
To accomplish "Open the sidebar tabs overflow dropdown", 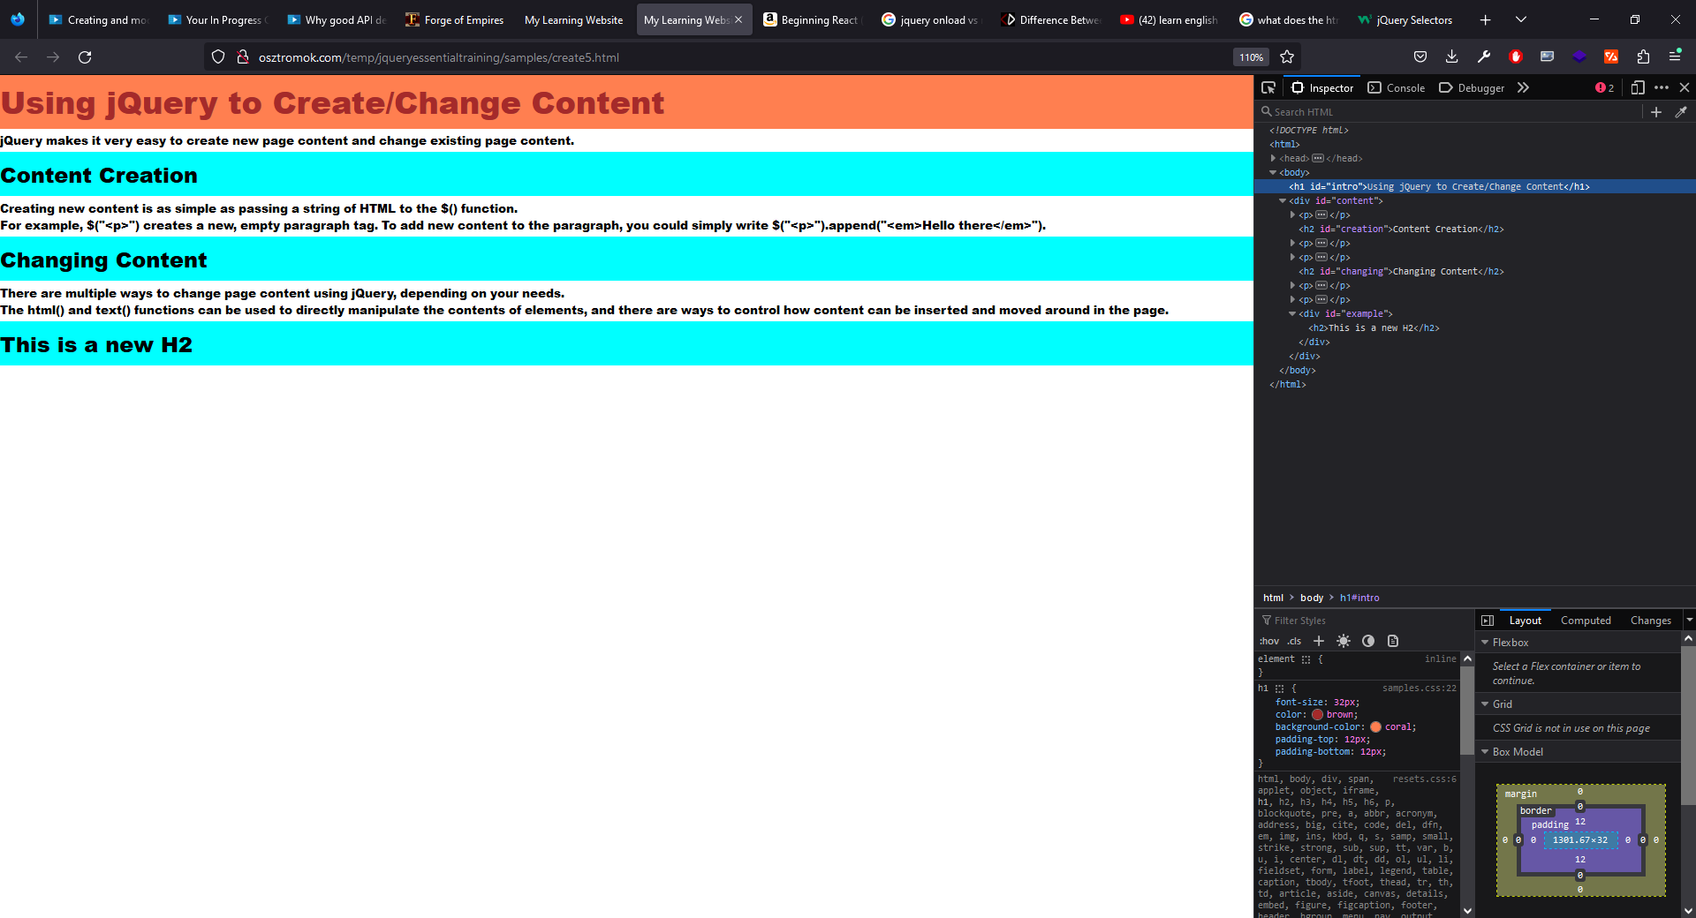I will 1689,621.
